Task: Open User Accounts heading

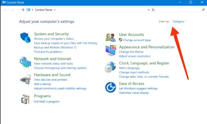Action: tap(132, 35)
